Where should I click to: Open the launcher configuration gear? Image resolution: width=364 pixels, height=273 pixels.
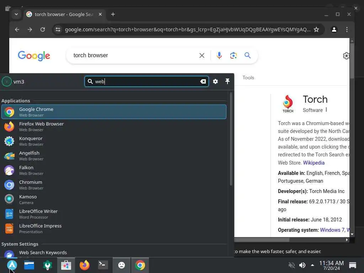(215, 81)
